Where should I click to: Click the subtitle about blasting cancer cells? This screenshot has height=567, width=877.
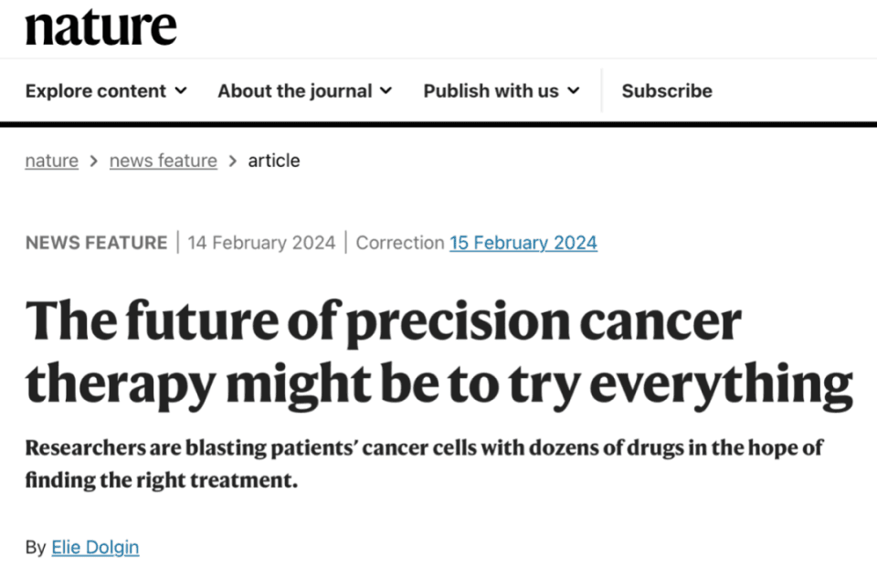tap(424, 464)
